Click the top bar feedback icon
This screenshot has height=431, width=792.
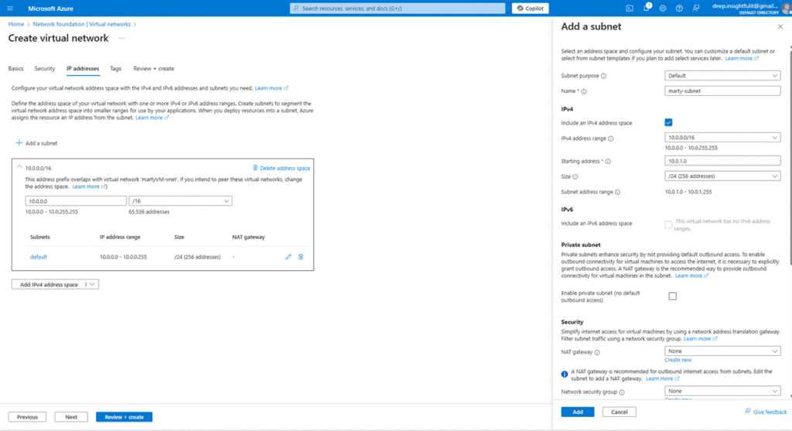click(695, 8)
